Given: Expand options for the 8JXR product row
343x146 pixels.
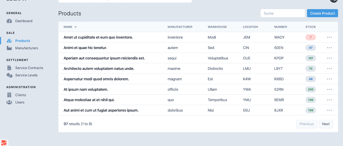Looking at the screenshot, I should pos(329,110).
